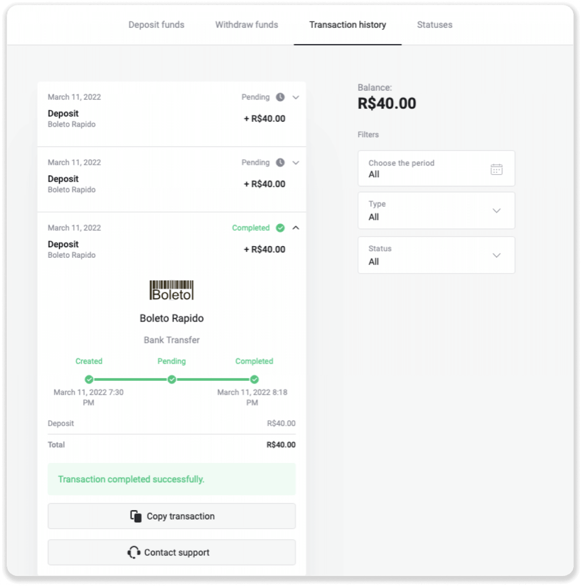Screen dimensions: 582x586
Task: Open the calendar icon in period filter
Action: [x=496, y=168]
